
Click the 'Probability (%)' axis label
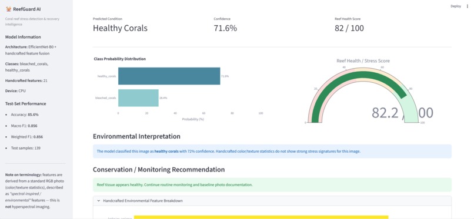pos(193,119)
